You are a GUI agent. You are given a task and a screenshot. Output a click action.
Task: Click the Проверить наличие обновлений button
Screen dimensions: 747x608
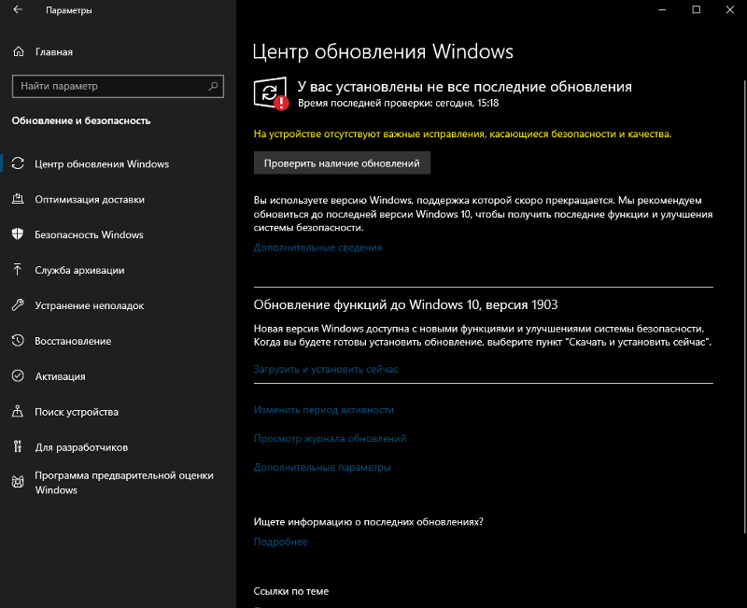pyautogui.click(x=342, y=163)
